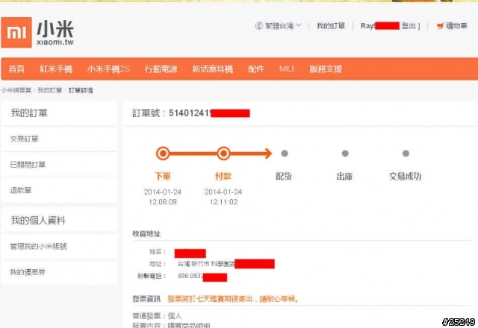
Task: Open 交易訂單 in sidebar
Action: pos(25,139)
